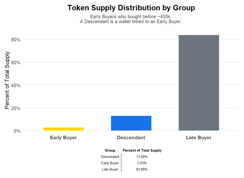
Task: Click the subtitle line defining a Descendant
Action: 131,22
